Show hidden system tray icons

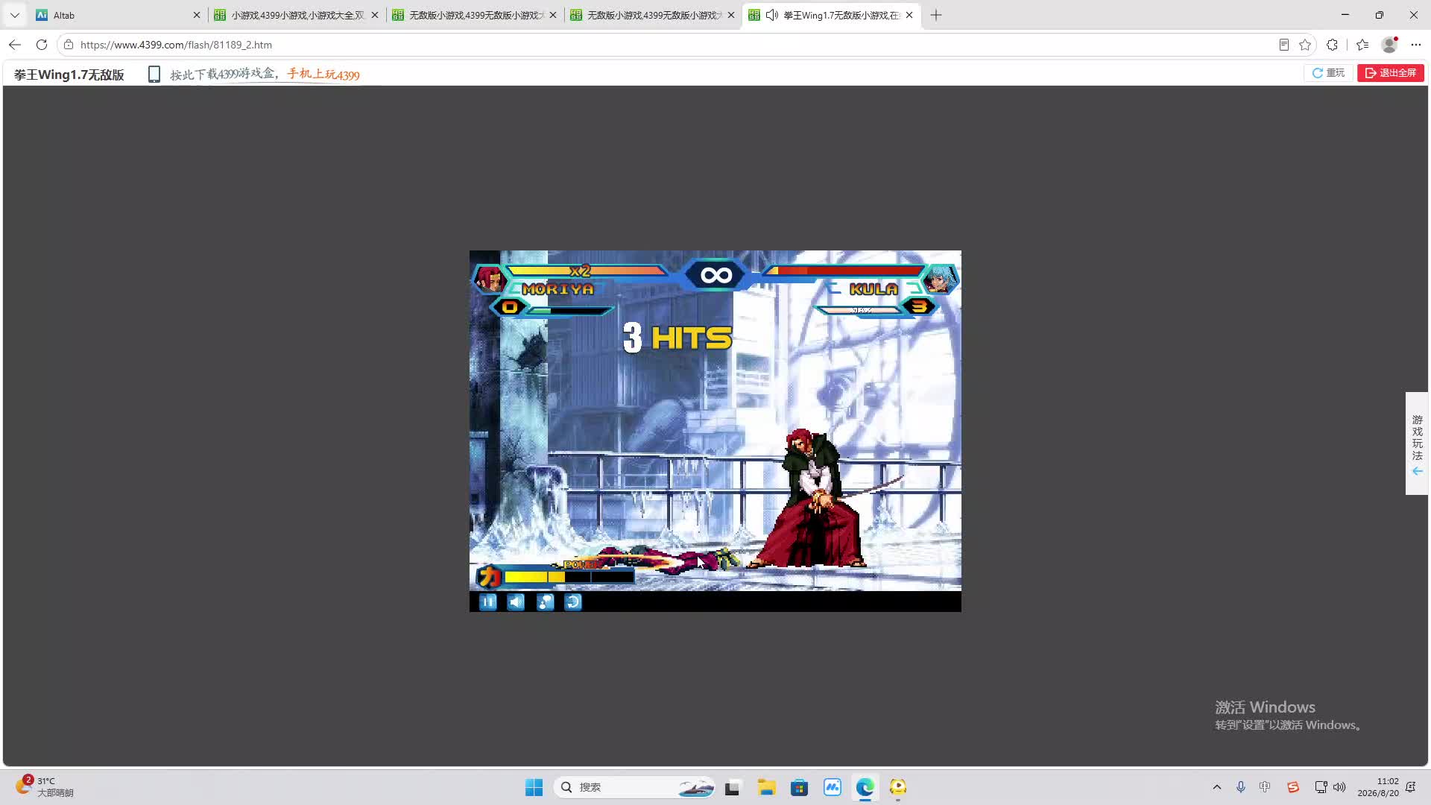pos(1217,787)
